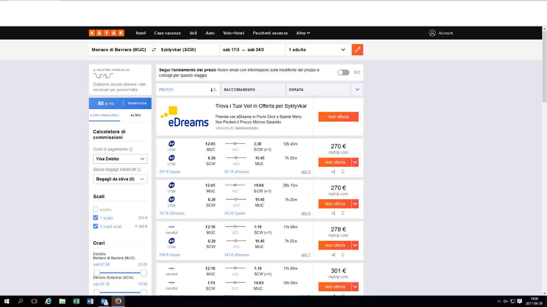Uncheck the 1 scalo checkbox

[x=96, y=218]
